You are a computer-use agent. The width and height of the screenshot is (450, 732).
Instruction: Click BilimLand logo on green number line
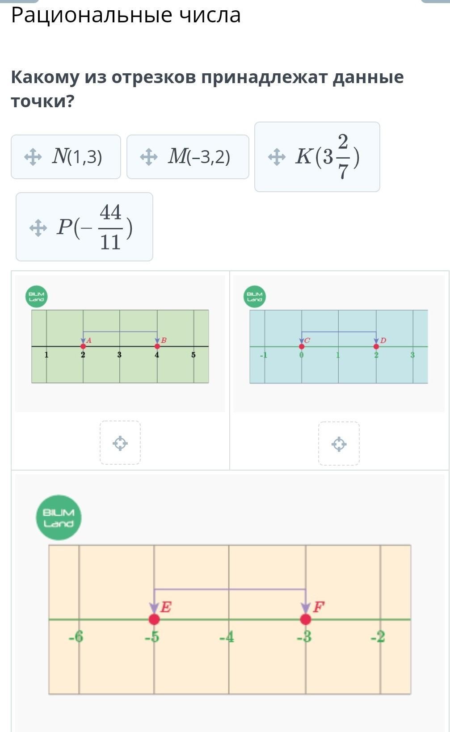(x=36, y=297)
